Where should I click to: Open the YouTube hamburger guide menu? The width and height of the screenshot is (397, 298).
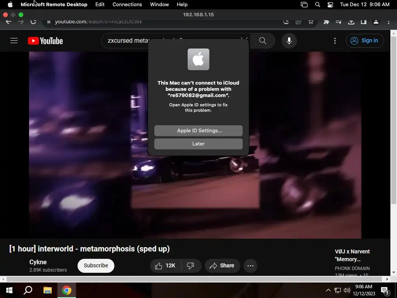[x=14, y=40]
